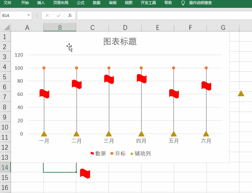Click the 操作说明搜索 search box
This screenshot has width=252, height=193.
pyautogui.click(x=201, y=3)
